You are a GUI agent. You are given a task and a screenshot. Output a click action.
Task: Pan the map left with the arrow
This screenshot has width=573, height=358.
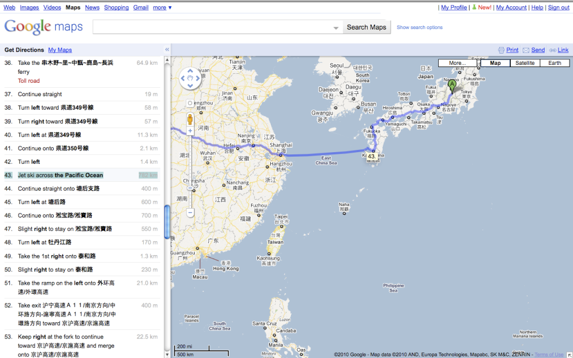click(x=183, y=78)
